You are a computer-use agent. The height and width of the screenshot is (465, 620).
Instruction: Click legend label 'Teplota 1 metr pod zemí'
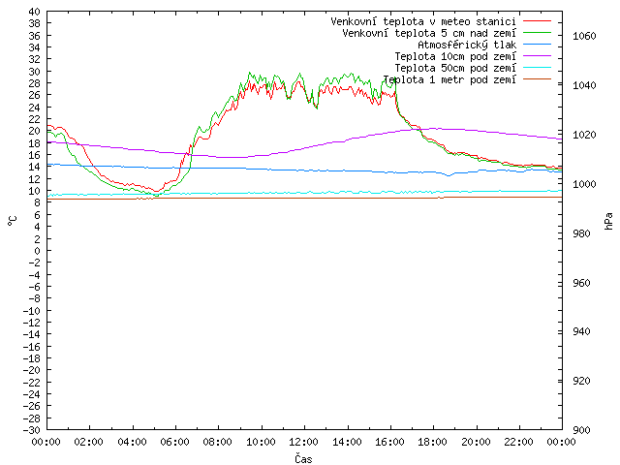(449, 79)
